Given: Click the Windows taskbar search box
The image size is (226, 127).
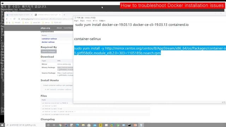Looking at the screenshot, I should tap(25, 125).
